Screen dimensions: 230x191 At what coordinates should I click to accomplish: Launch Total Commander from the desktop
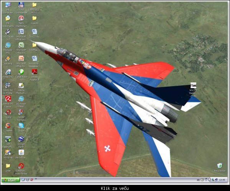click(x=21, y=8)
